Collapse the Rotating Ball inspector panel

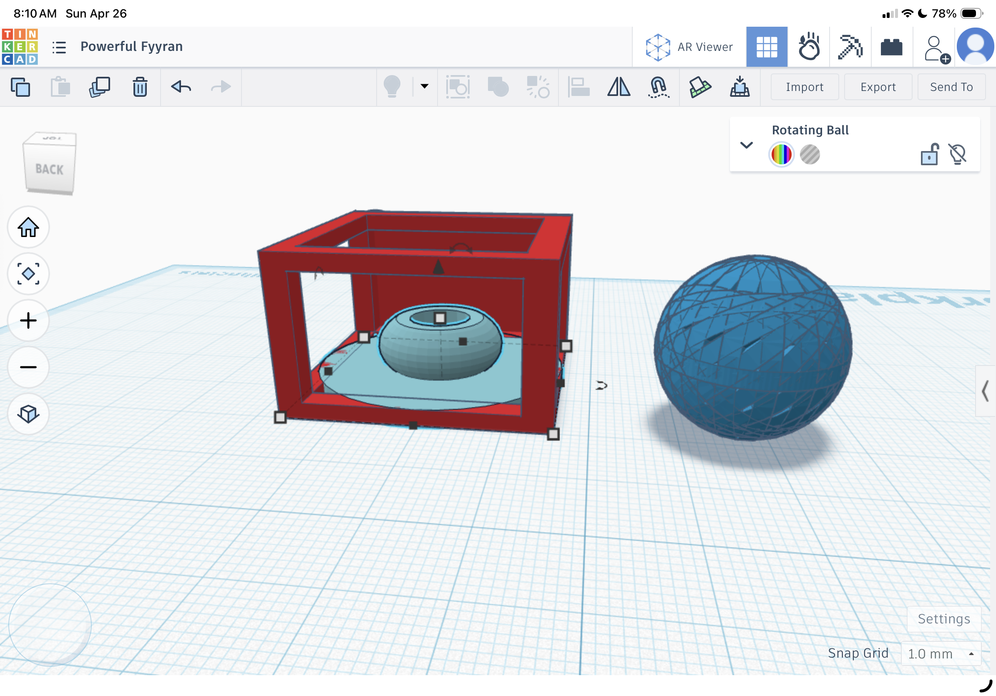click(x=746, y=145)
